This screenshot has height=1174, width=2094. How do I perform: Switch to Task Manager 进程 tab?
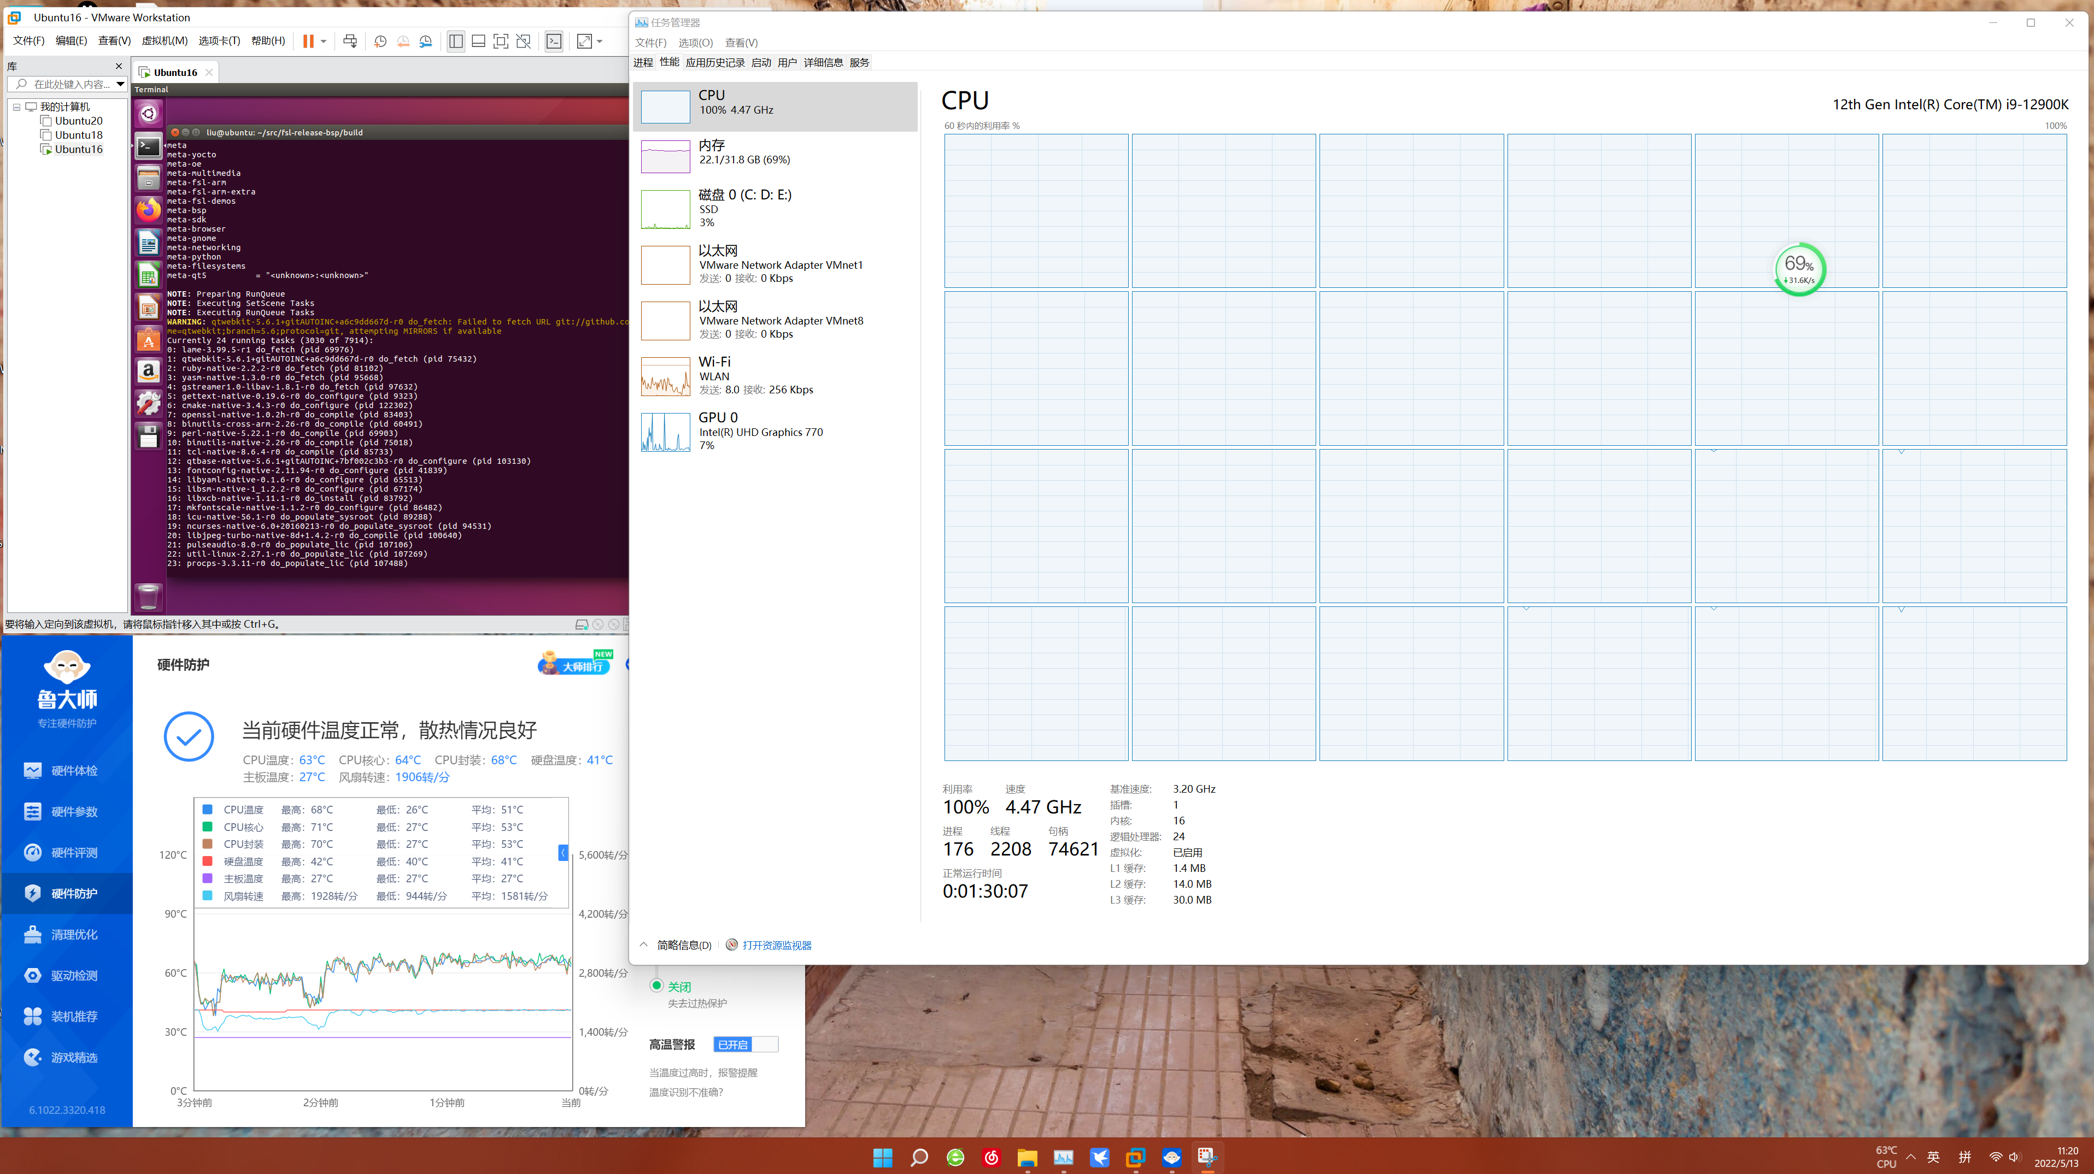[643, 63]
